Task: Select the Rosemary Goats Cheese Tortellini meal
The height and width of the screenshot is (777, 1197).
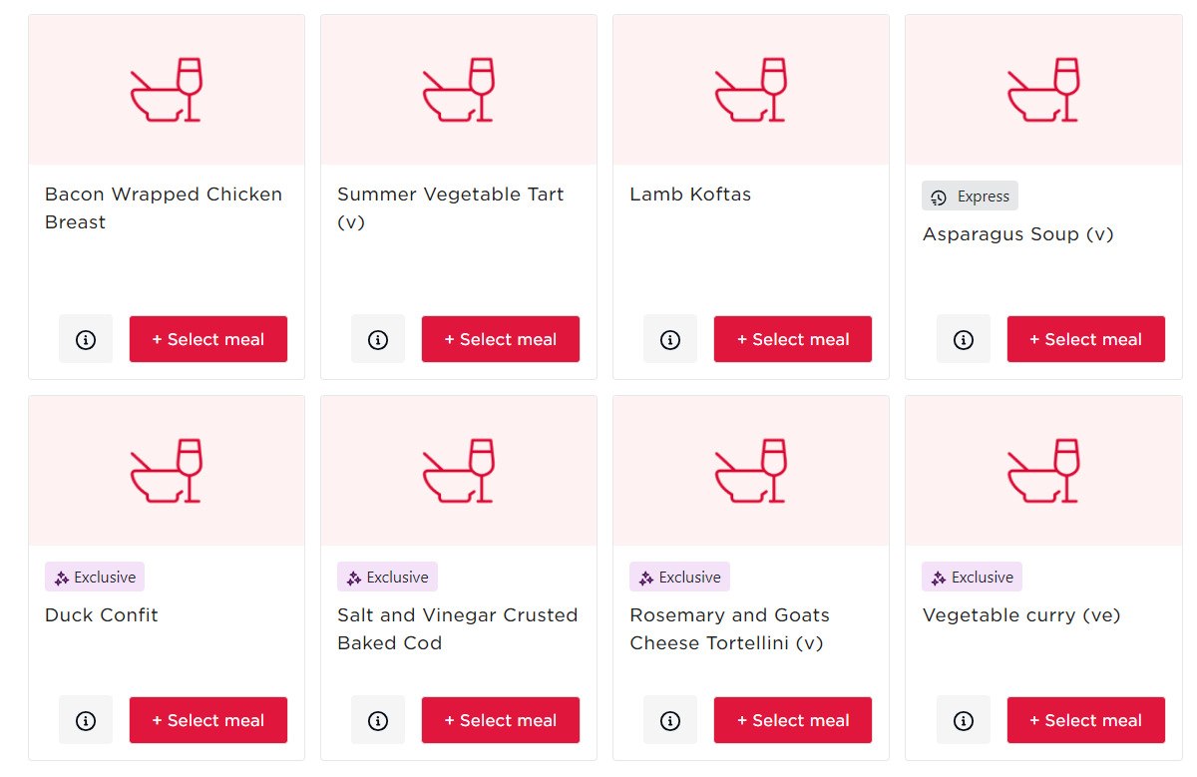Action: point(793,720)
